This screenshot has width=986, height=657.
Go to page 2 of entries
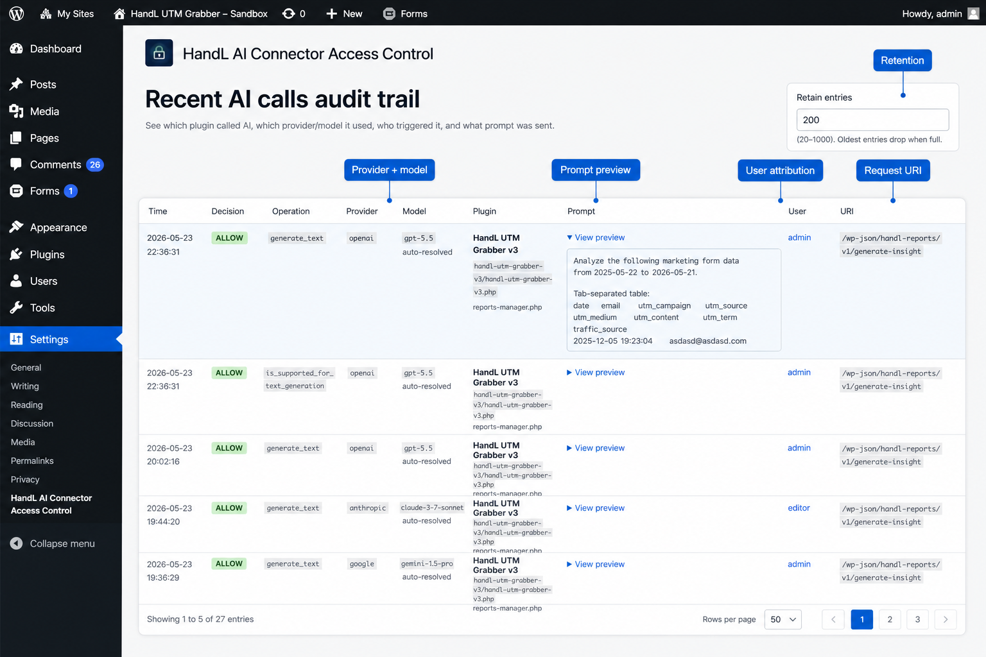tap(890, 619)
